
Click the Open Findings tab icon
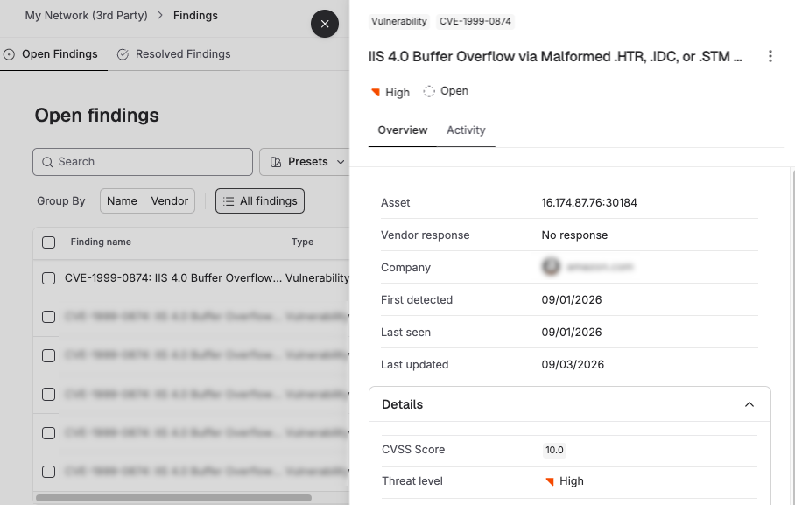(x=9, y=54)
